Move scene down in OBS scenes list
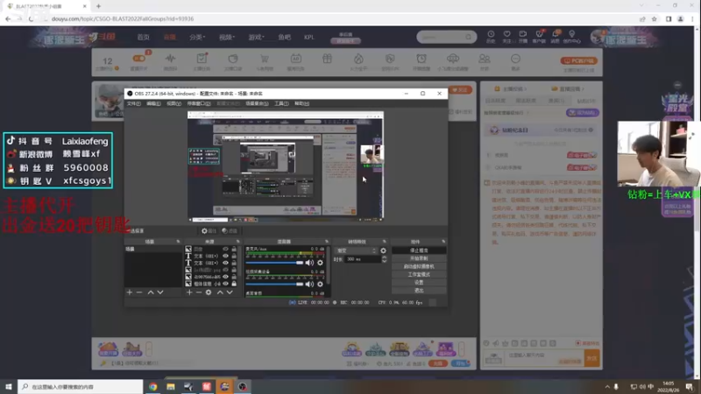The height and width of the screenshot is (394, 701). [160, 292]
